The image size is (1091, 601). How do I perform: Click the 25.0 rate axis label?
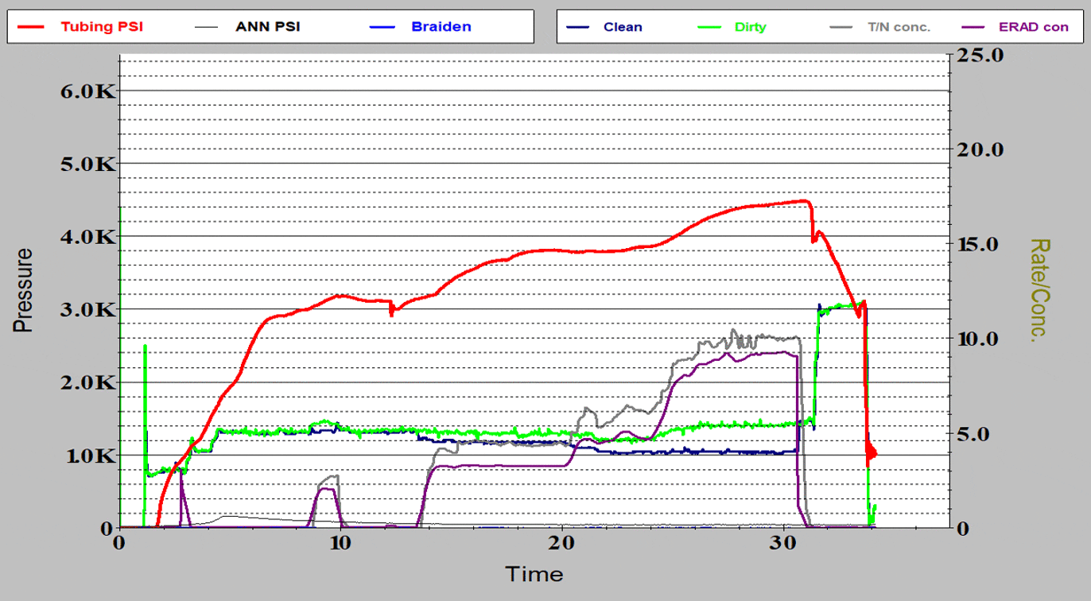click(981, 55)
